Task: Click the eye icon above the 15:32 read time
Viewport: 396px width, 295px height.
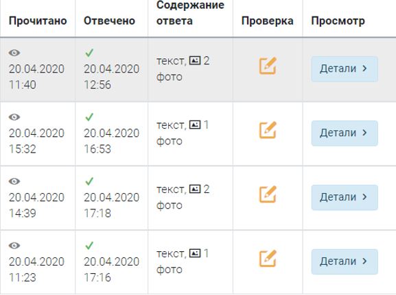Action: pyautogui.click(x=14, y=117)
